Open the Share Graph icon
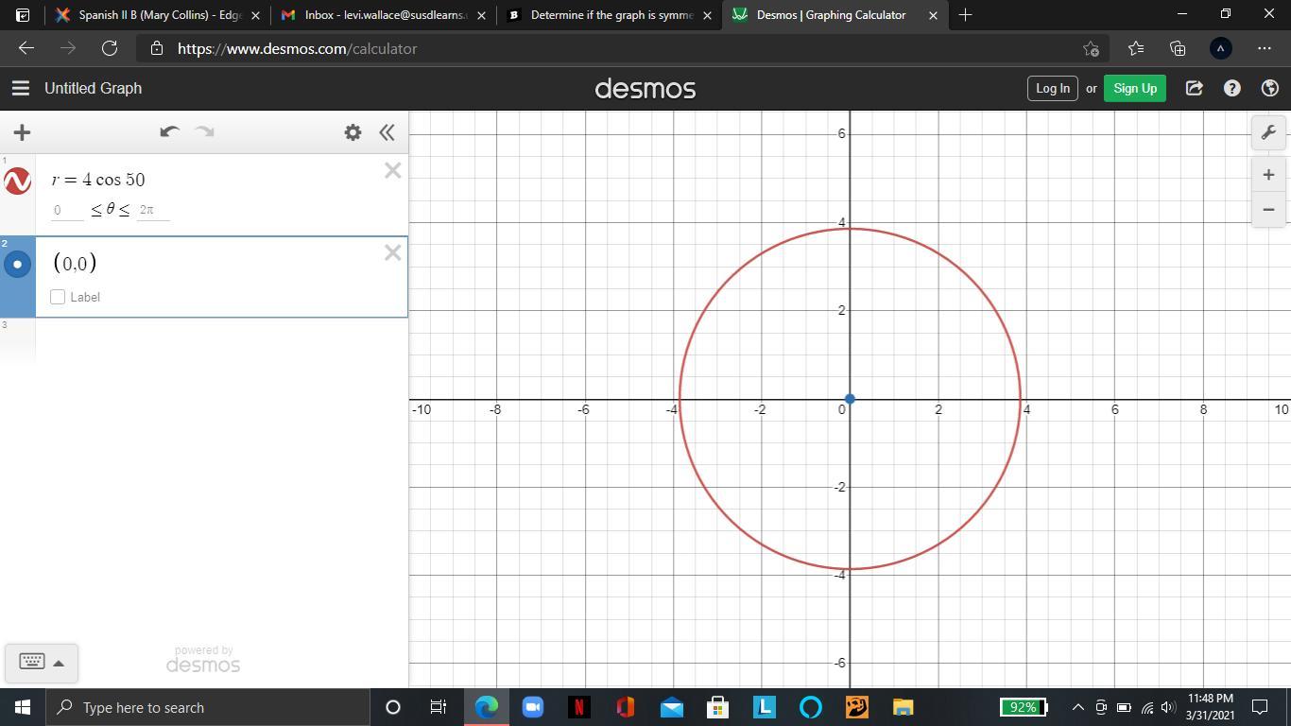 tap(1195, 88)
